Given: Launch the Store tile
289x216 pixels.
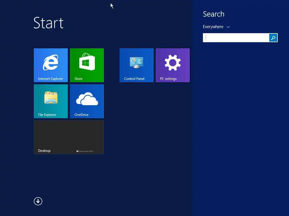Looking at the screenshot, I should [87, 65].
